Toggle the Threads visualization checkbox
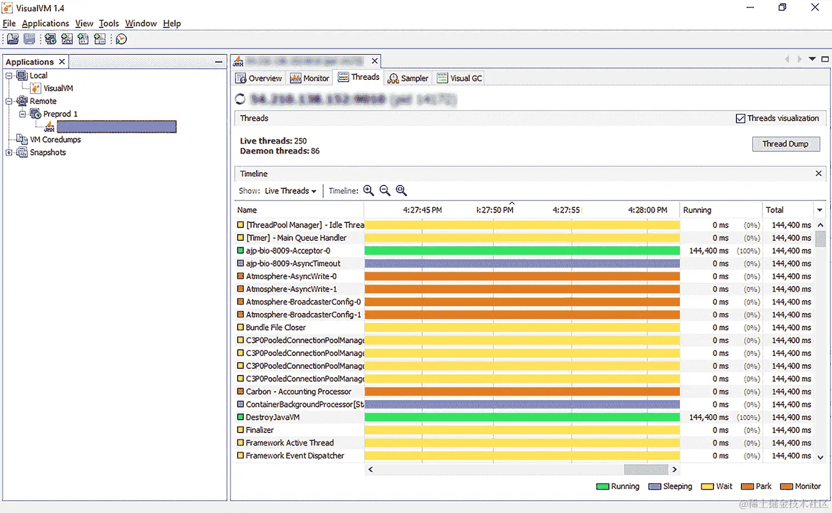 point(740,118)
